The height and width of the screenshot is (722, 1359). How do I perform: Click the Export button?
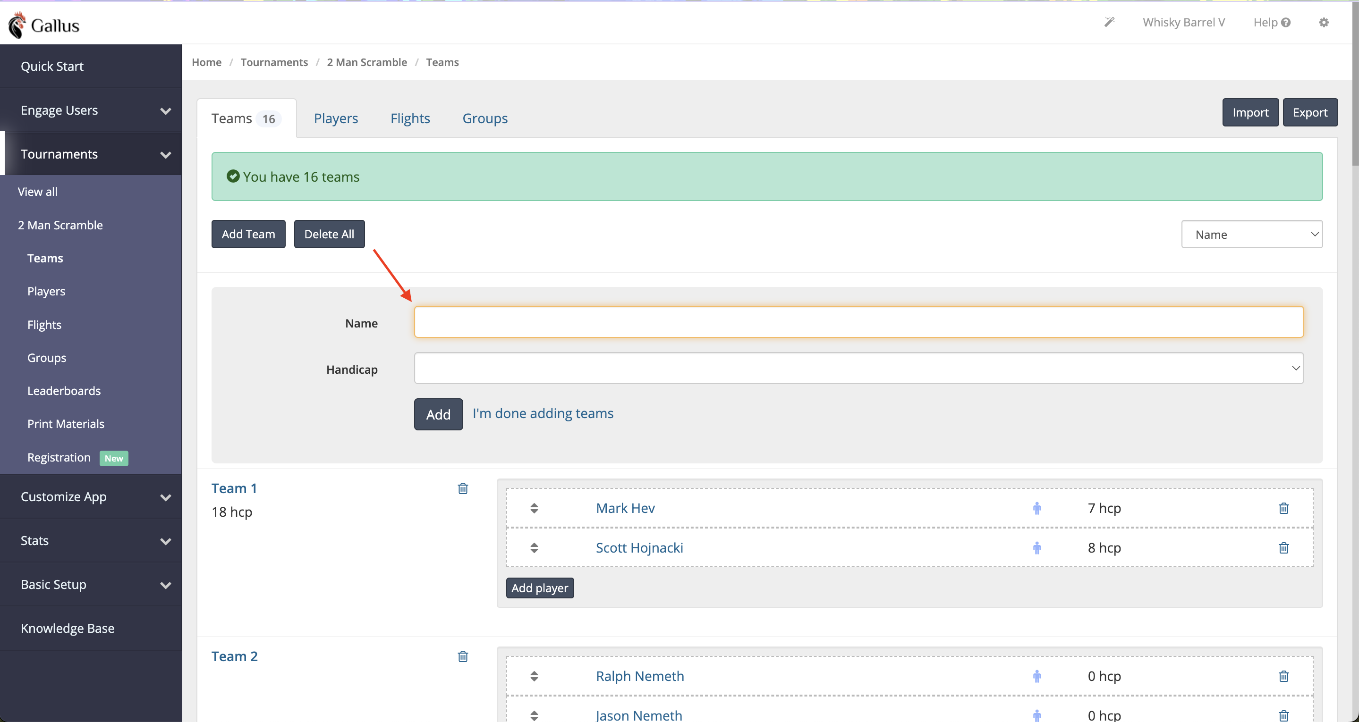pos(1310,112)
